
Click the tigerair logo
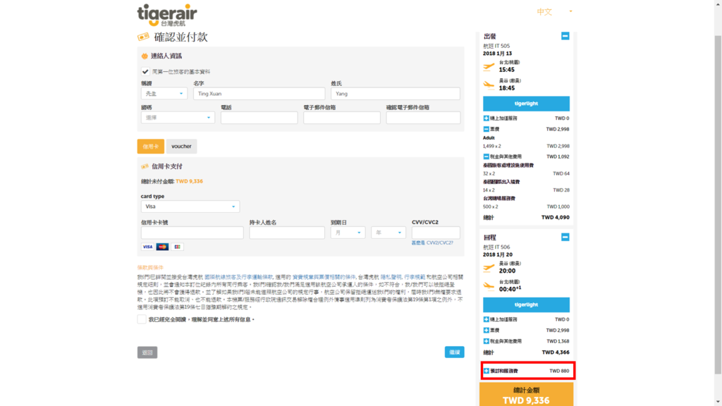coord(166,16)
